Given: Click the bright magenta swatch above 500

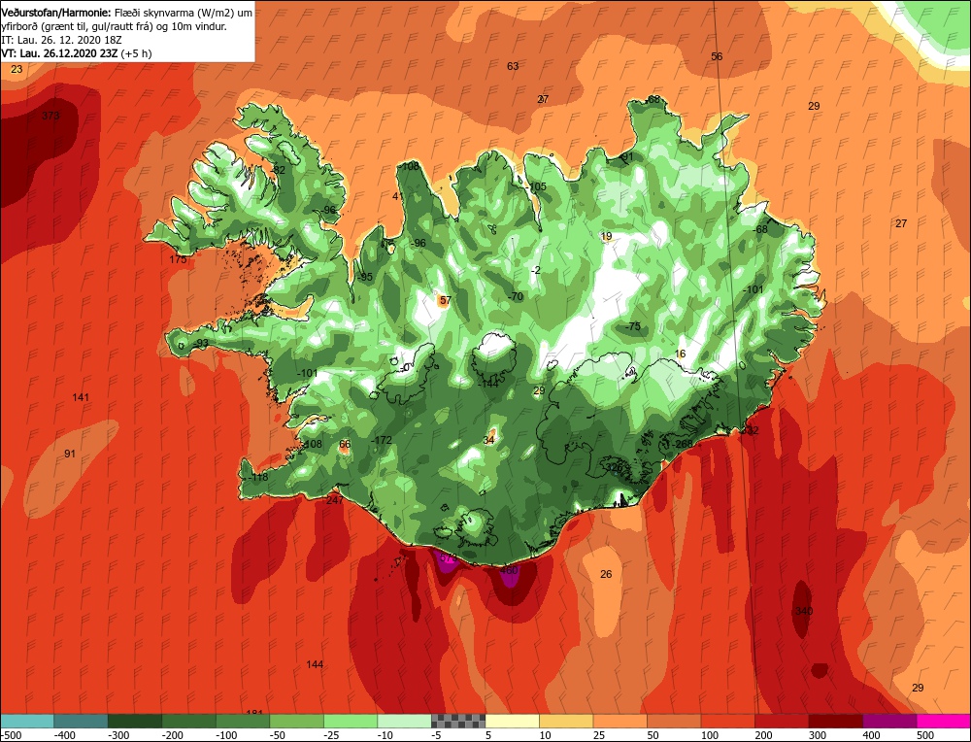Looking at the screenshot, I should pyautogui.click(x=943, y=721).
